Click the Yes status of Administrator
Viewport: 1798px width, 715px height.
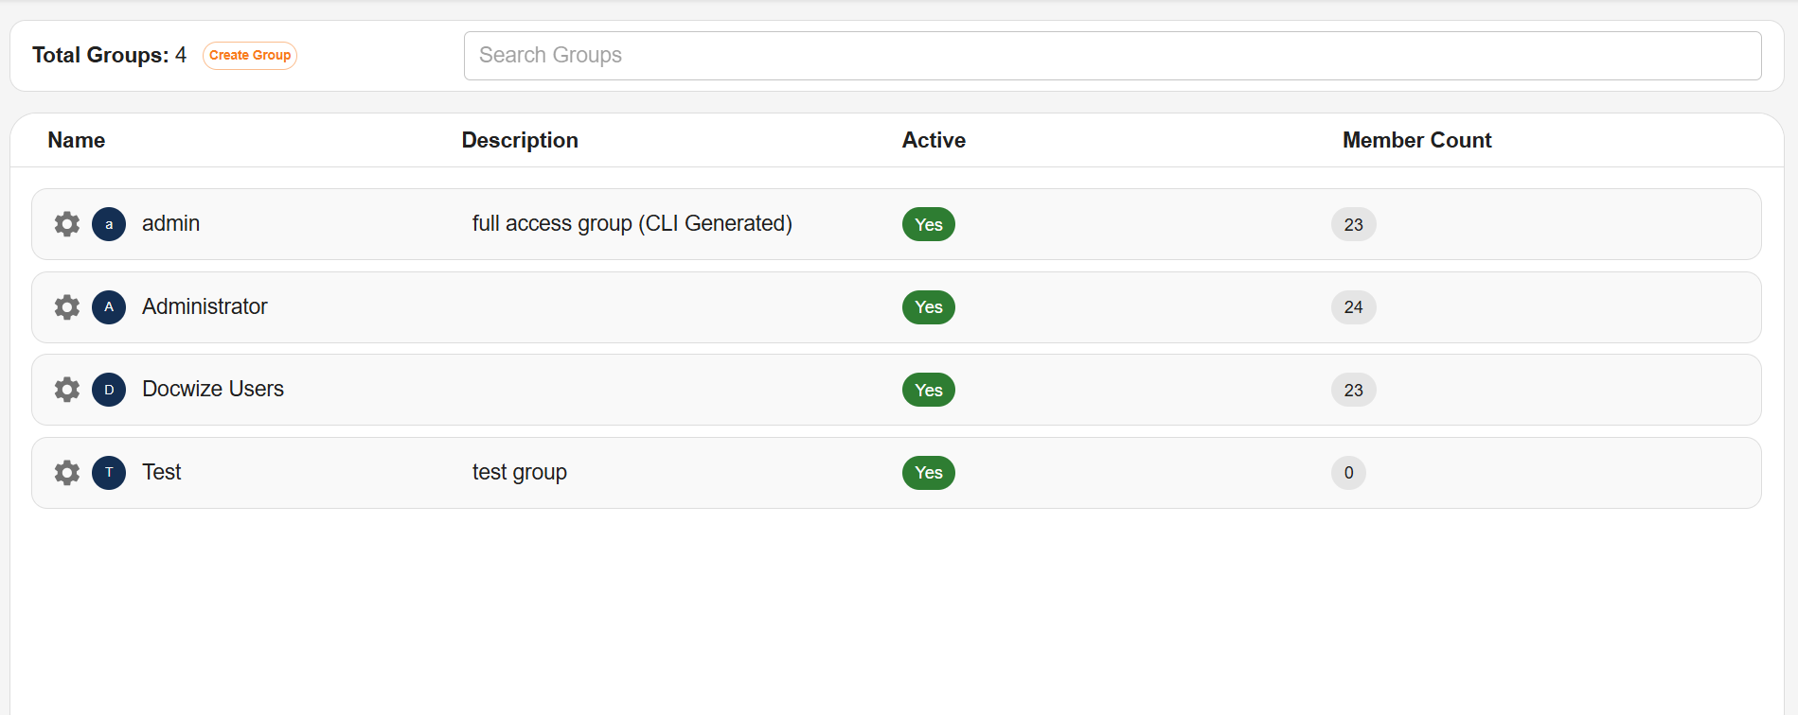[928, 307]
